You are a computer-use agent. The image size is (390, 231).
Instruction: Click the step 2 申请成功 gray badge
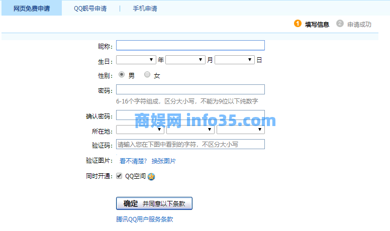coord(340,24)
